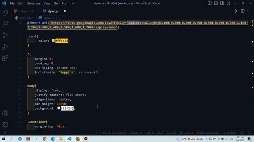The height and width of the screenshot is (142, 254).
Task: Click the 100vh min-height value
Action: click(61, 104)
